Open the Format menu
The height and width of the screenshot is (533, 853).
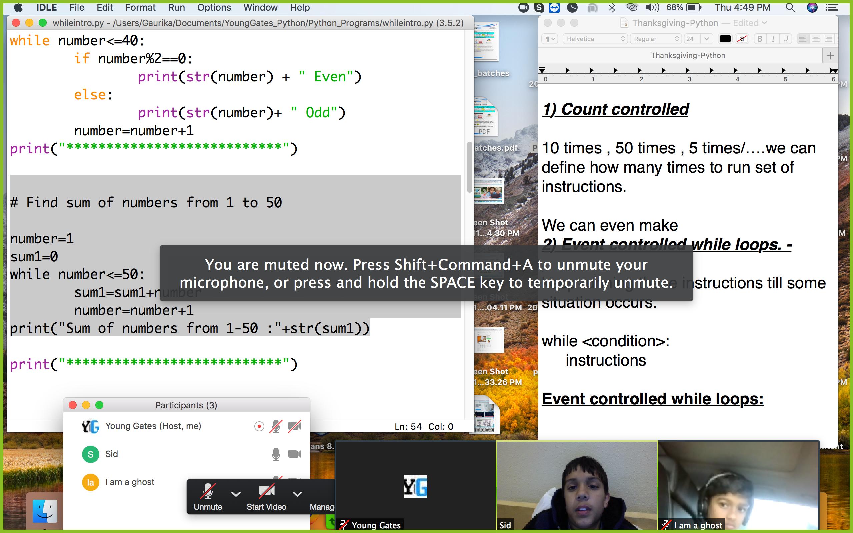[x=140, y=7]
